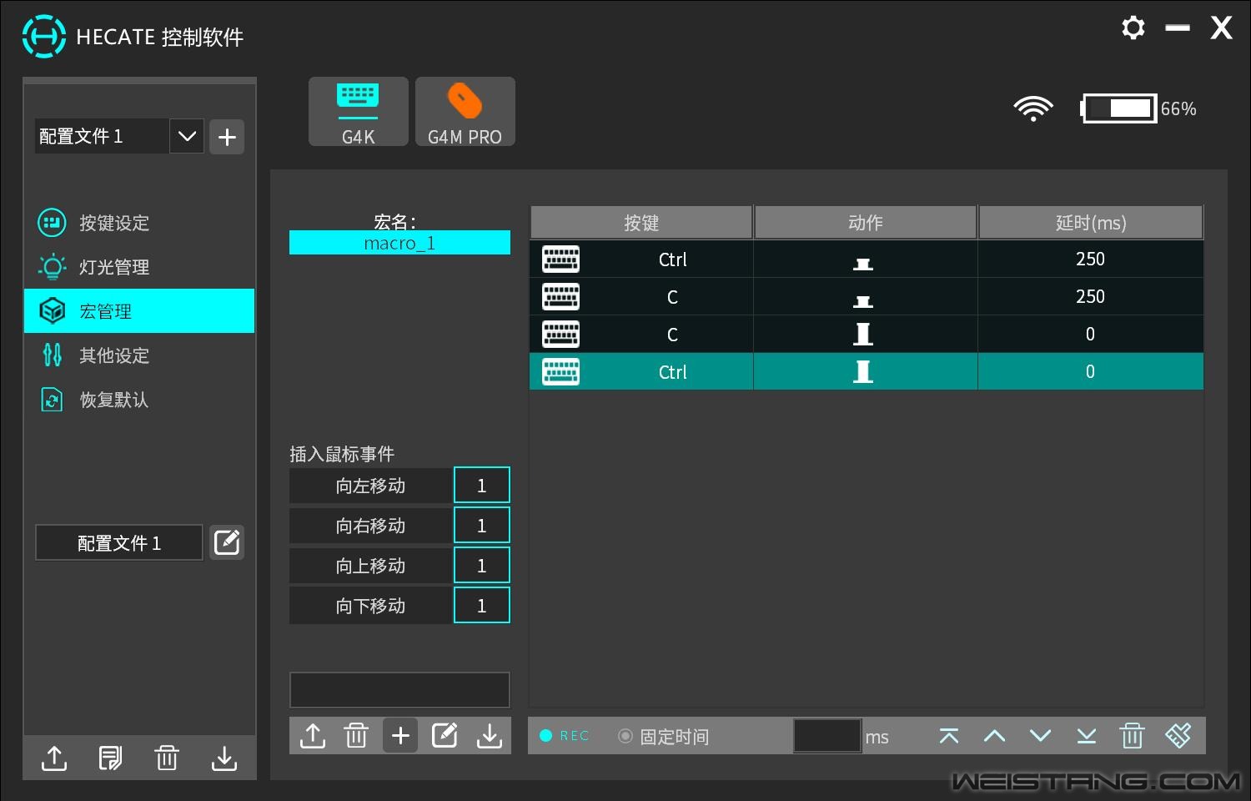Insert 向左移动 mouse event
The image size is (1251, 801).
click(x=370, y=486)
